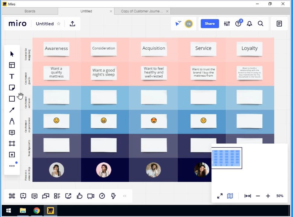Select the Text tool
This screenshot has height=217, width=293.
point(12,76)
